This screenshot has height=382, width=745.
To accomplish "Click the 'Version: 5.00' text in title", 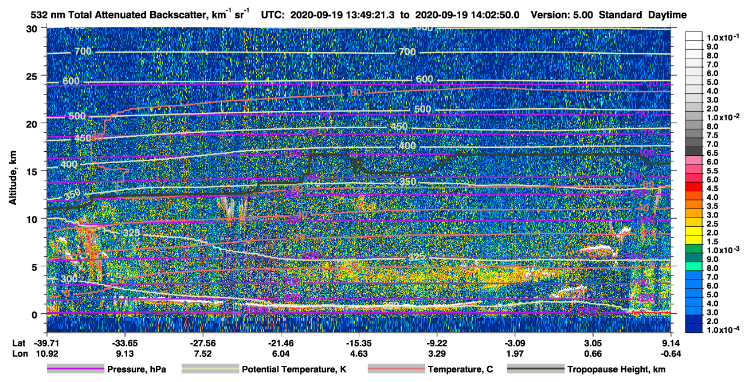I will tap(562, 15).
